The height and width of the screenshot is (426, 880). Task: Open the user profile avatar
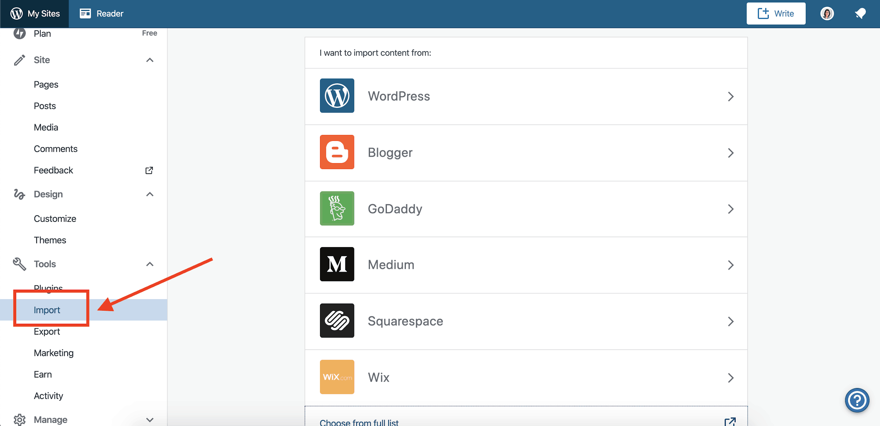pos(827,14)
